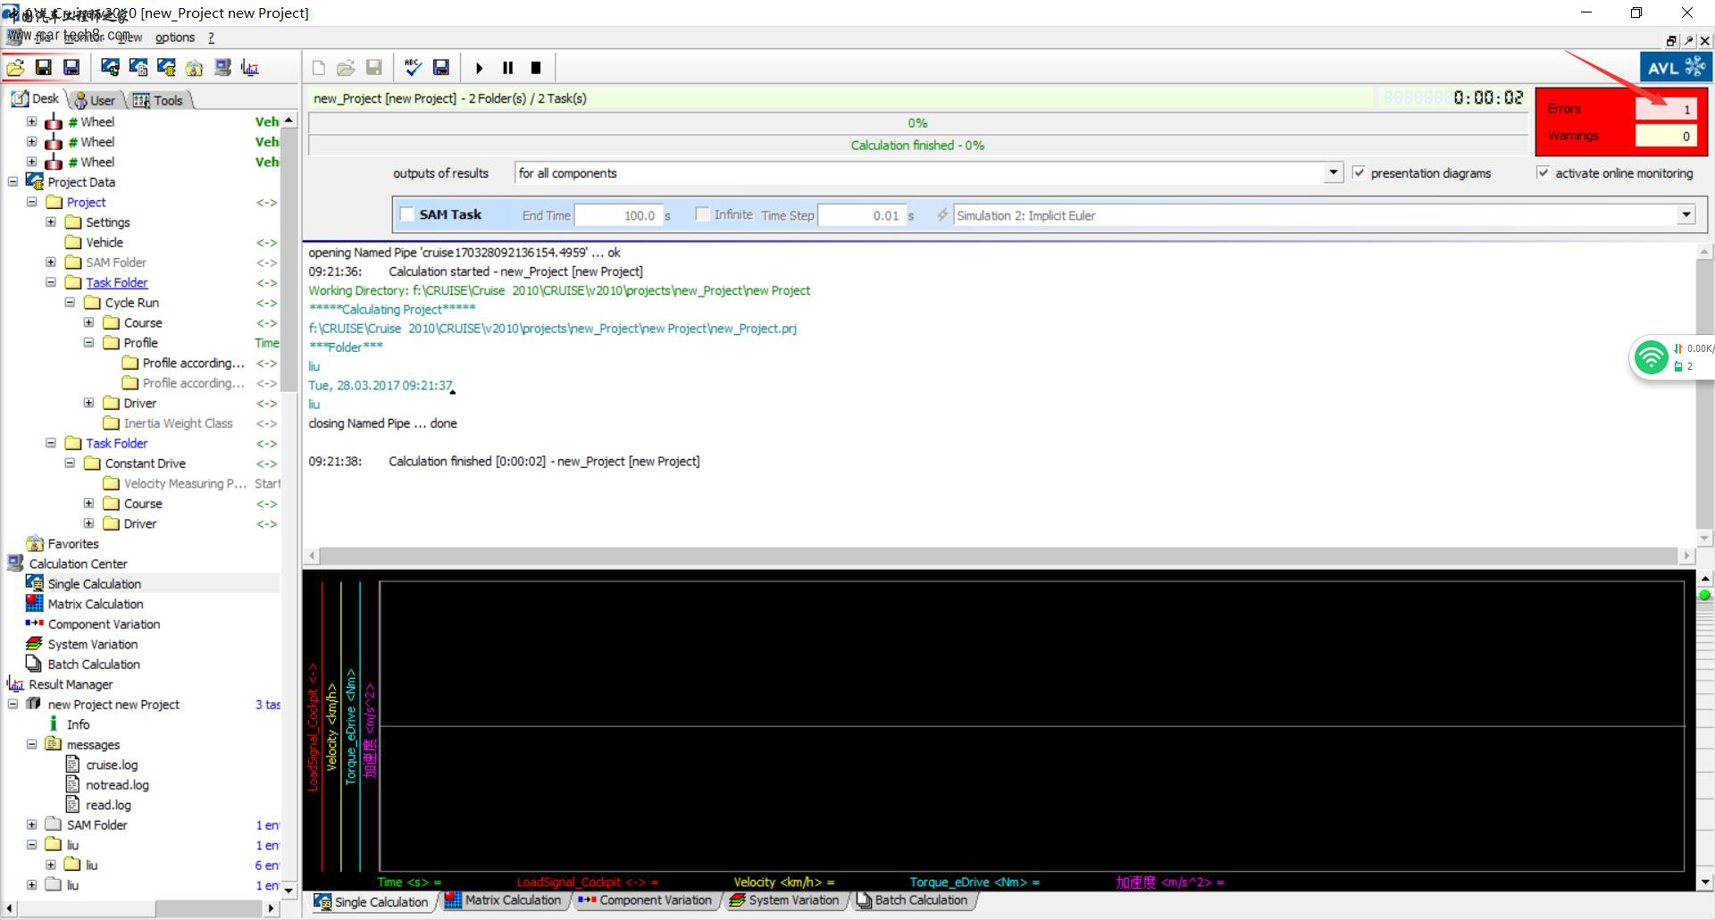Open Result Manager in left tree

[71, 684]
